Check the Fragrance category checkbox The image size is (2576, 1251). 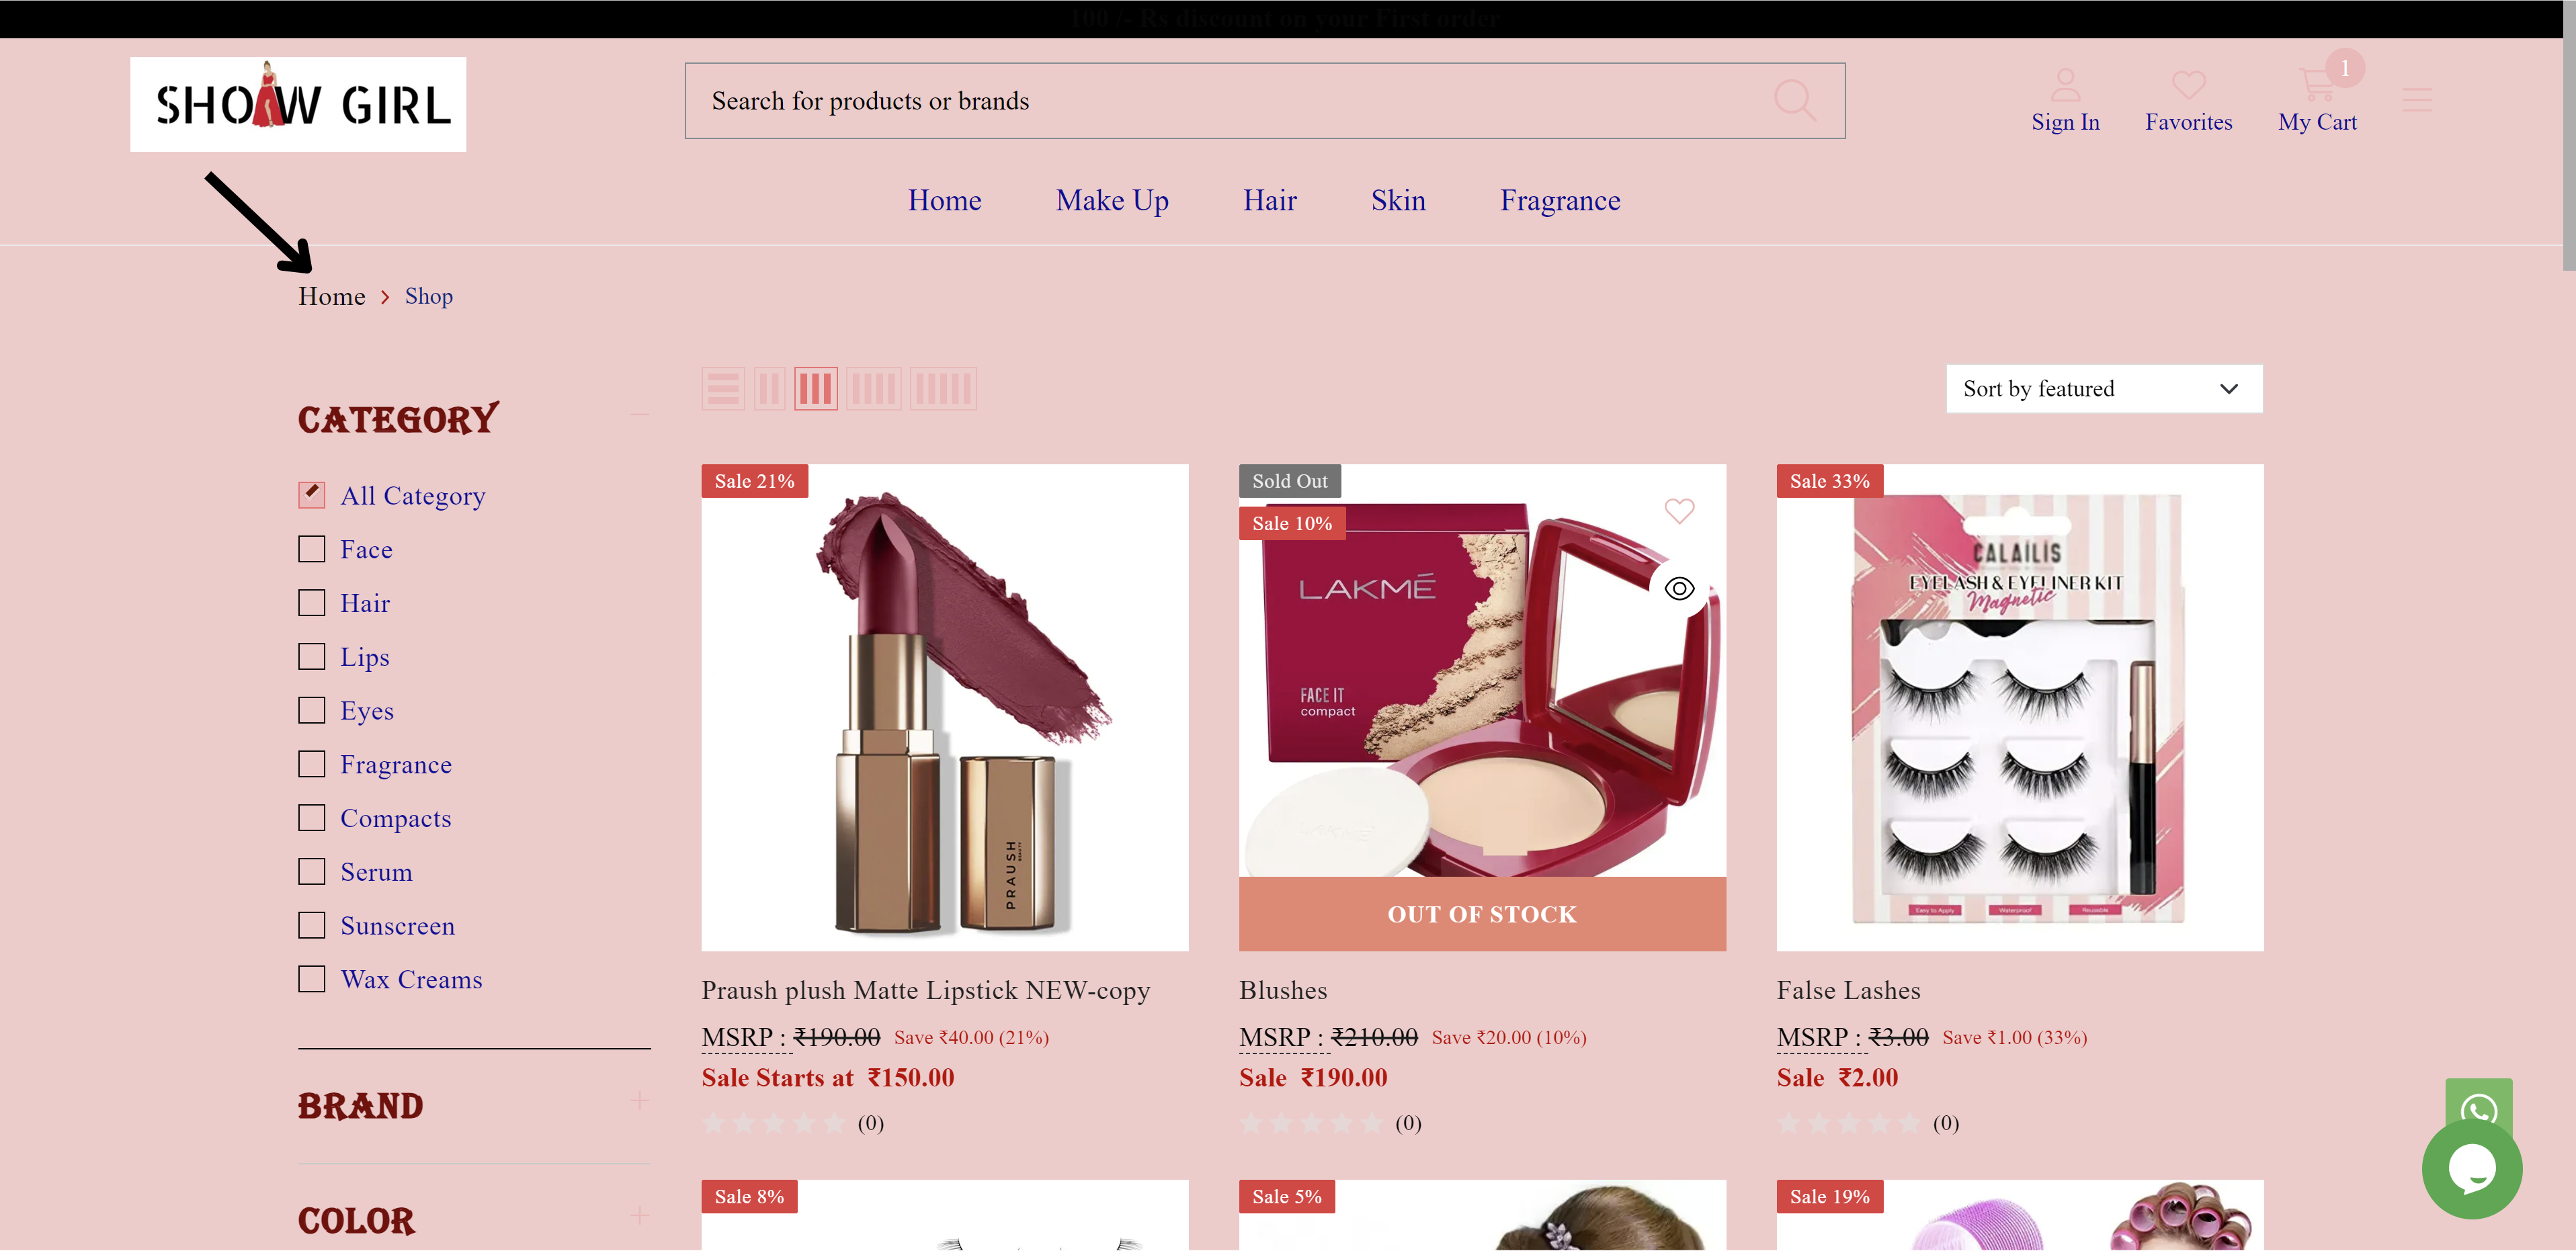tap(311, 764)
